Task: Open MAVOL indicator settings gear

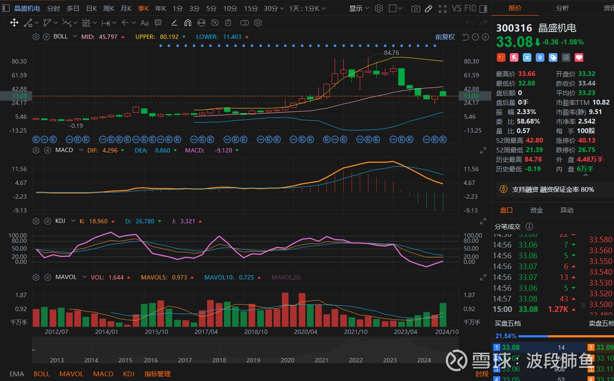Action: [36, 277]
